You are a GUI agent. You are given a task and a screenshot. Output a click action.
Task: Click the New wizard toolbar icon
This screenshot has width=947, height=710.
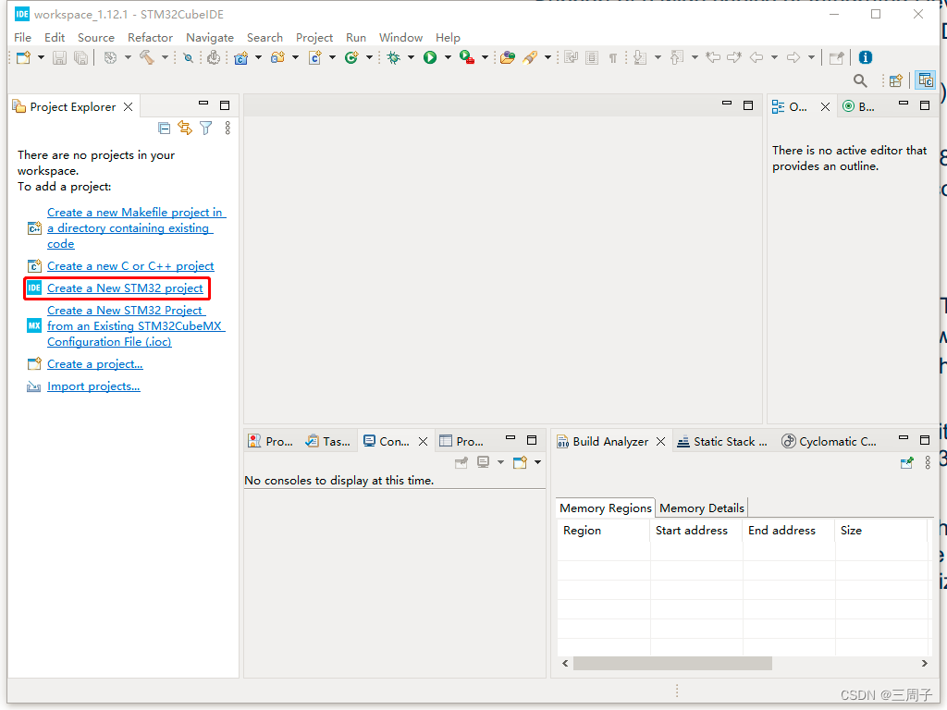[23, 58]
